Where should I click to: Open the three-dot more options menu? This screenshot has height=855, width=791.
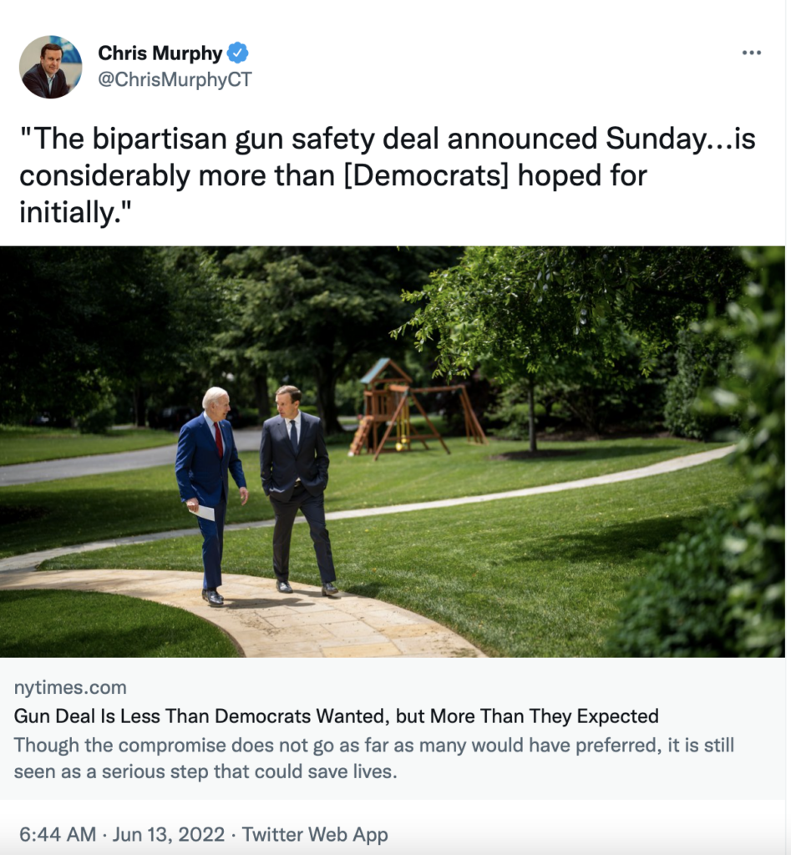pos(751,53)
